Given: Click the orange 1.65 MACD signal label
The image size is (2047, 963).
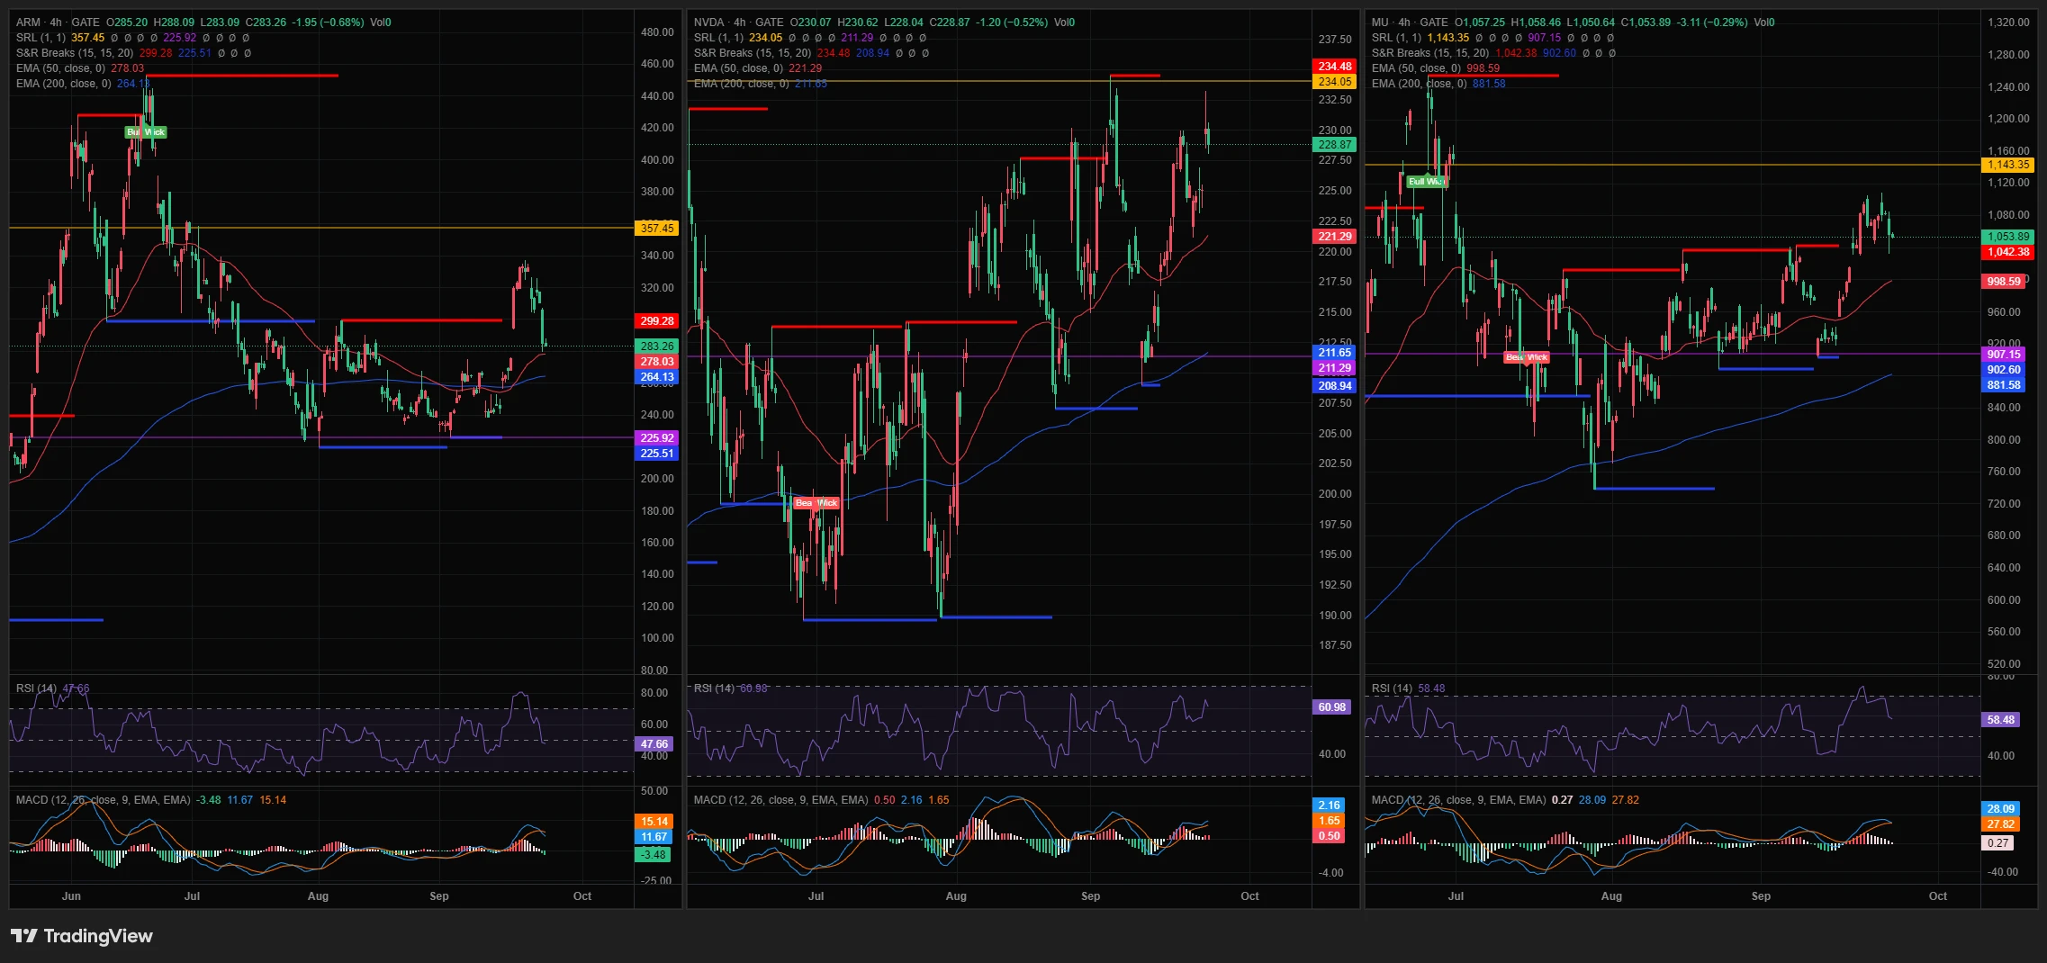Looking at the screenshot, I should point(1330,821).
